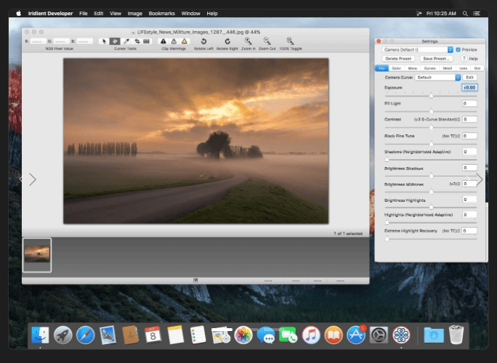Click the Fill Light slider handle
The height and width of the screenshot is (363, 497).
431,111
